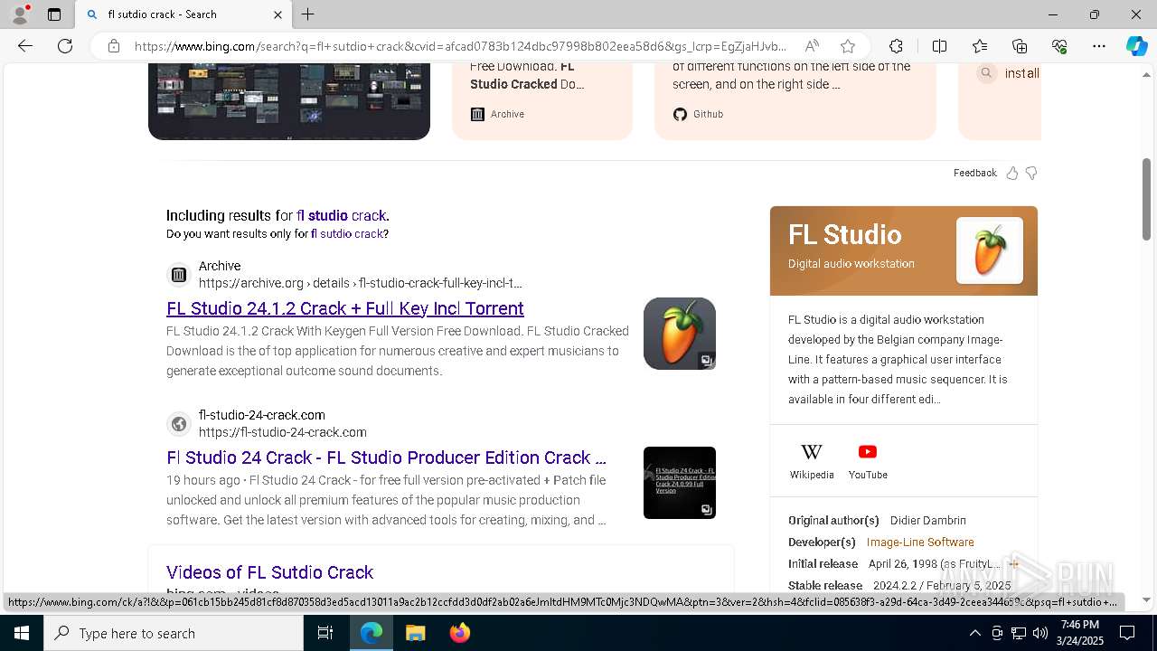Click archive.org result URL breadcrumb
Image resolution: width=1157 pixels, height=651 pixels.
361,283
